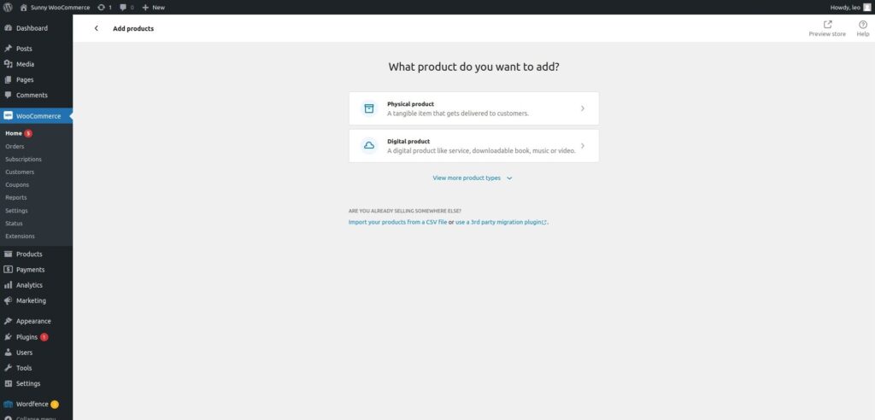
Task: Click the WooCommerce logo icon in the sidebar
Action: point(8,116)
